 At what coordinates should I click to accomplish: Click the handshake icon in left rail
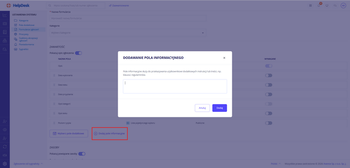[x=5, y=155]
